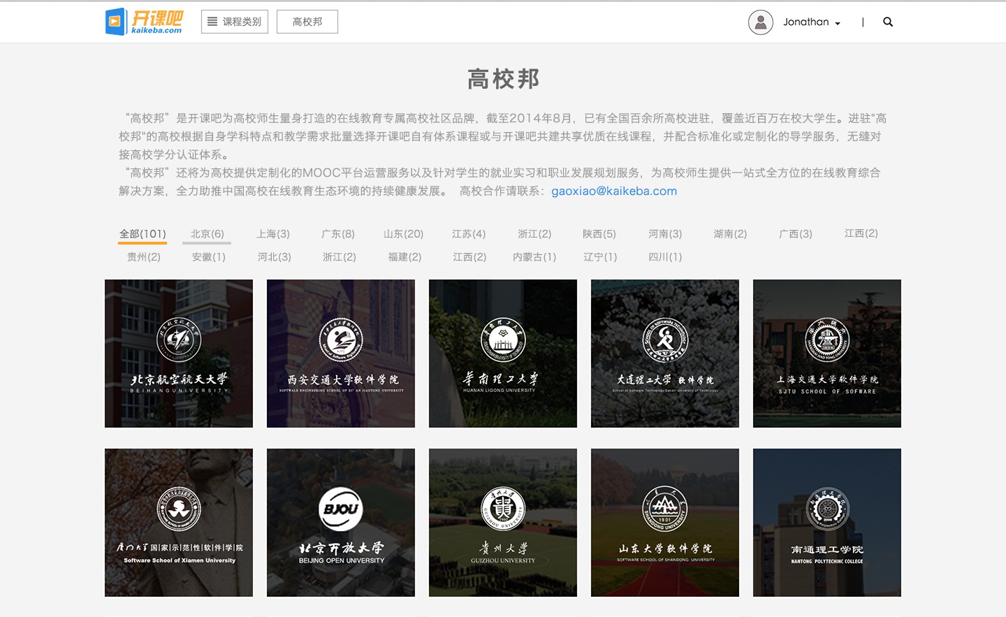This screenshot has width=1006, height=617.
Task: Choose the 河南(3) region tab
Action: [x=665, y=234]
